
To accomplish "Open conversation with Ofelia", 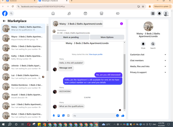I will 23,48.
